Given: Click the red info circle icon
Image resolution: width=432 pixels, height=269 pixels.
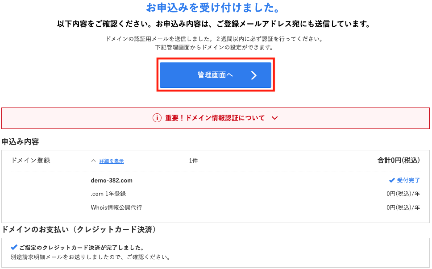Looking at the screenshot, I should pos(157,118).
